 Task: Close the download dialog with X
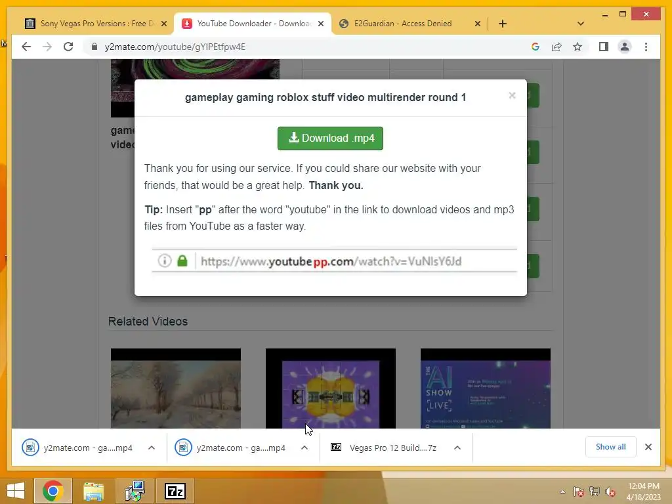coord(512,96)
